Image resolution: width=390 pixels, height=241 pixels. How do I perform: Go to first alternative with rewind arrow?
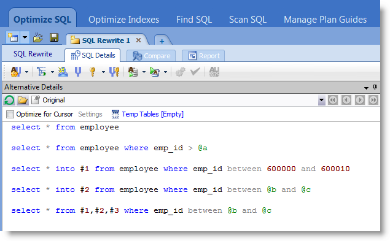333,100
